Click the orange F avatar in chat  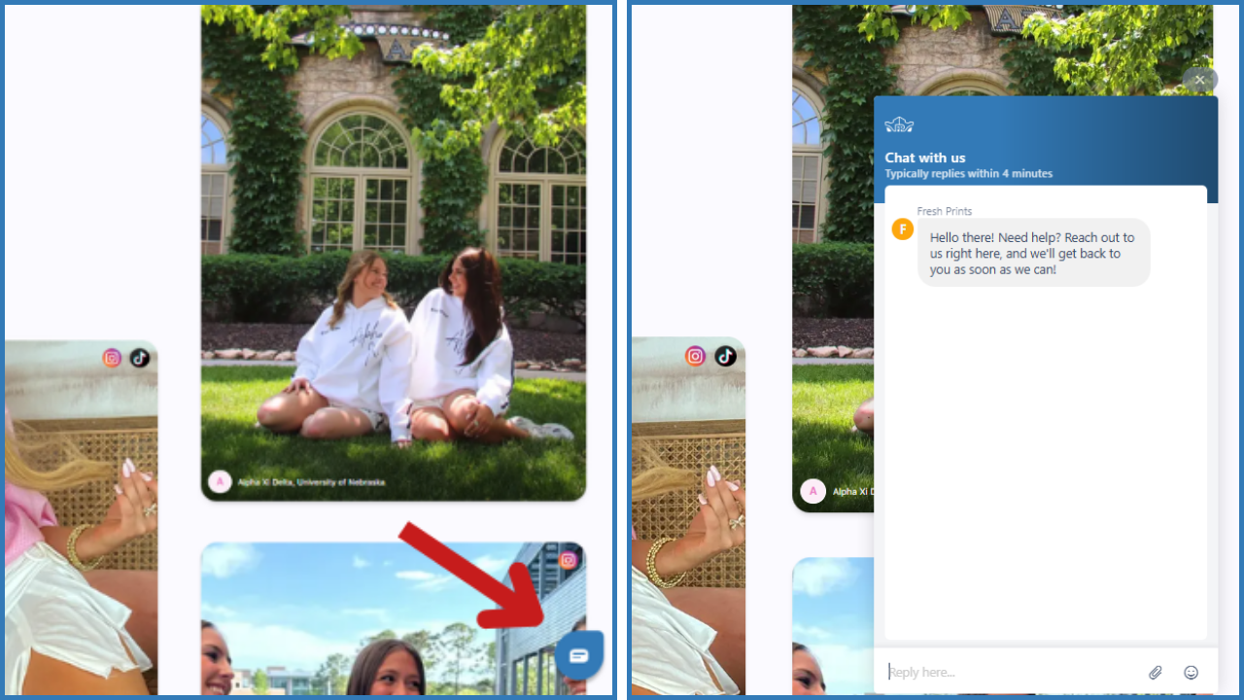pos(903,229)
